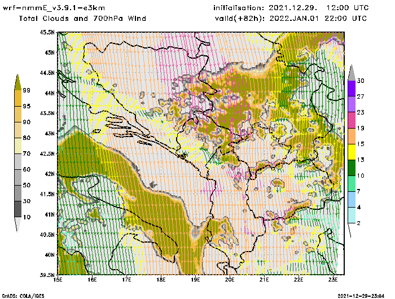Click the light cyan 2-4 wind legend swatch

pyautogui.click(x=352, y=216)
